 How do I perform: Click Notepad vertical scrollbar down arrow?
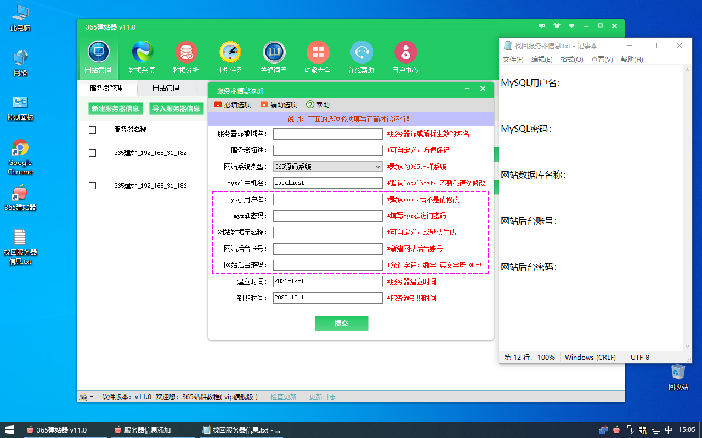coord(688,346)
